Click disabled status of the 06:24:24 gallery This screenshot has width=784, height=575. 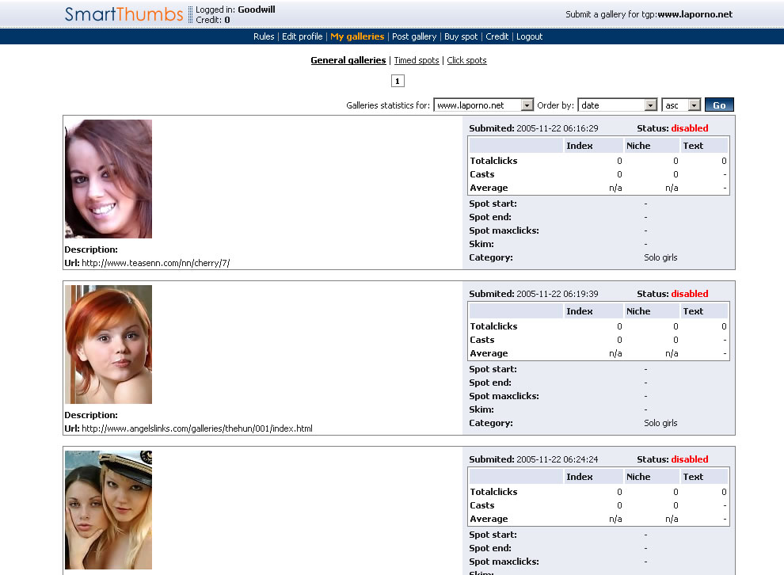690,459
